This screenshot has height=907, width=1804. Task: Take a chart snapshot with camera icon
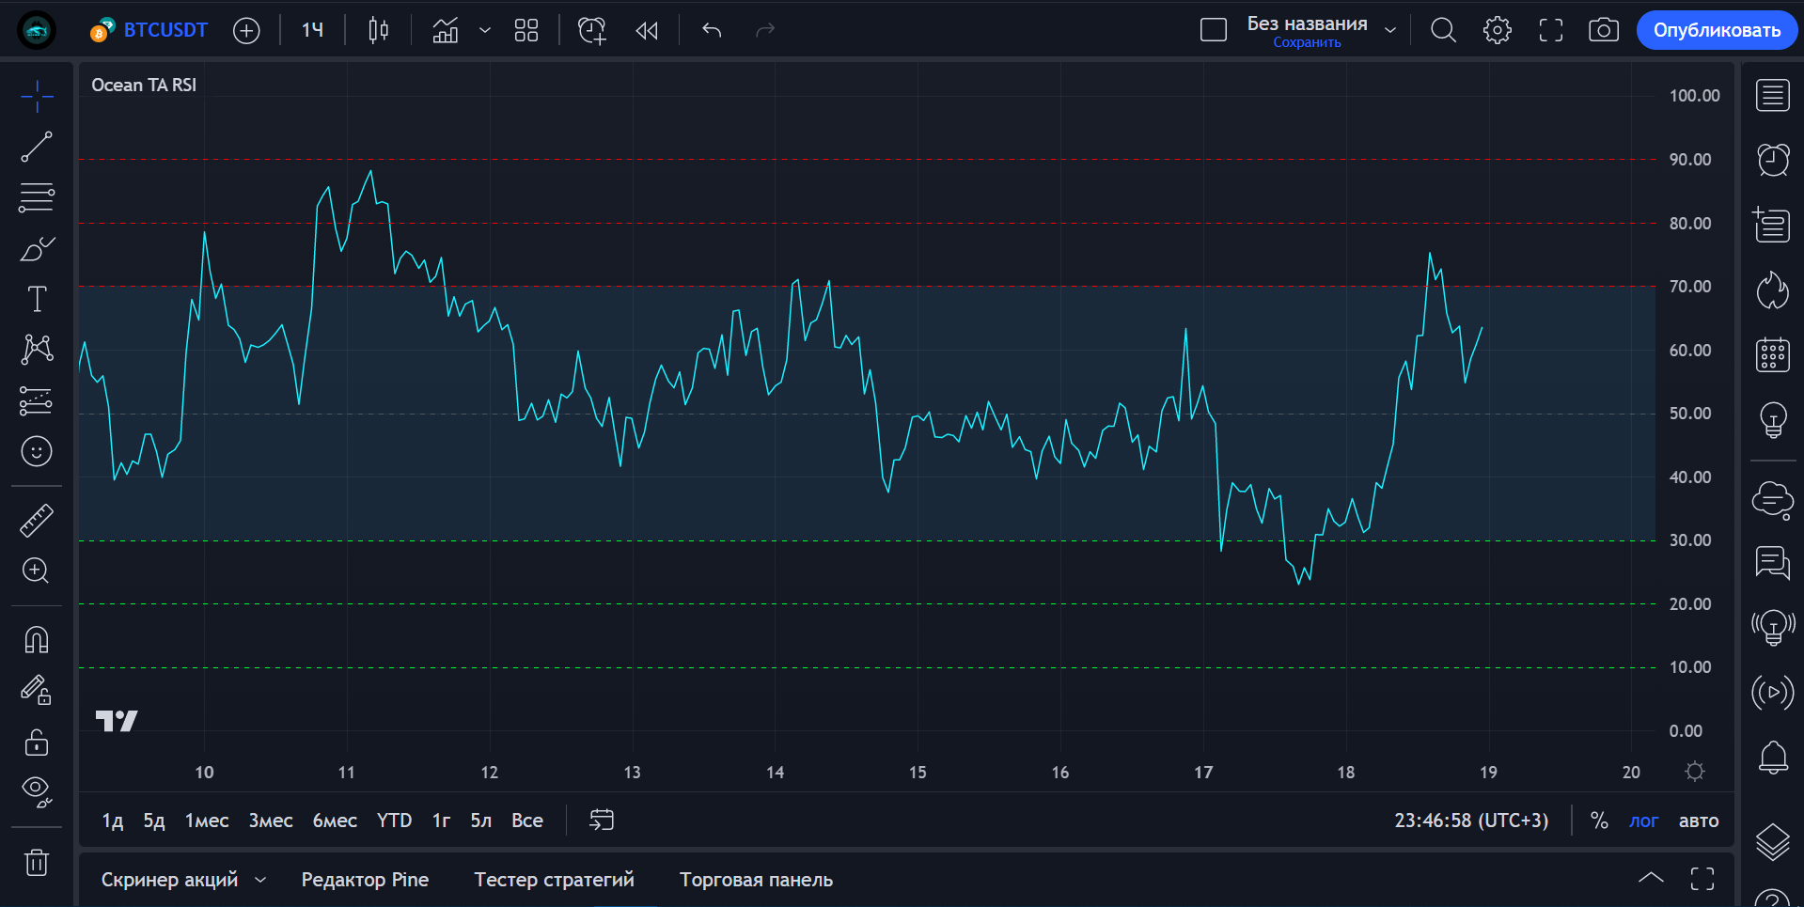tap(1603, 30)
